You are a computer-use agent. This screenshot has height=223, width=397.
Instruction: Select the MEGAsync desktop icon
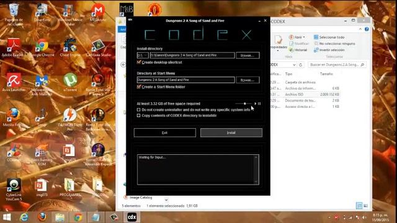98,12
